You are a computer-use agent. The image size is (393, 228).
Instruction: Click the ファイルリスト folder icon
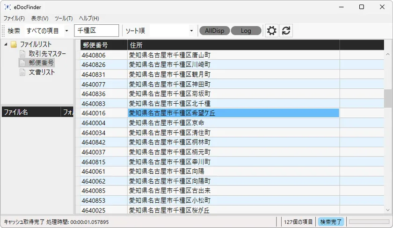(x=14, y=44)
